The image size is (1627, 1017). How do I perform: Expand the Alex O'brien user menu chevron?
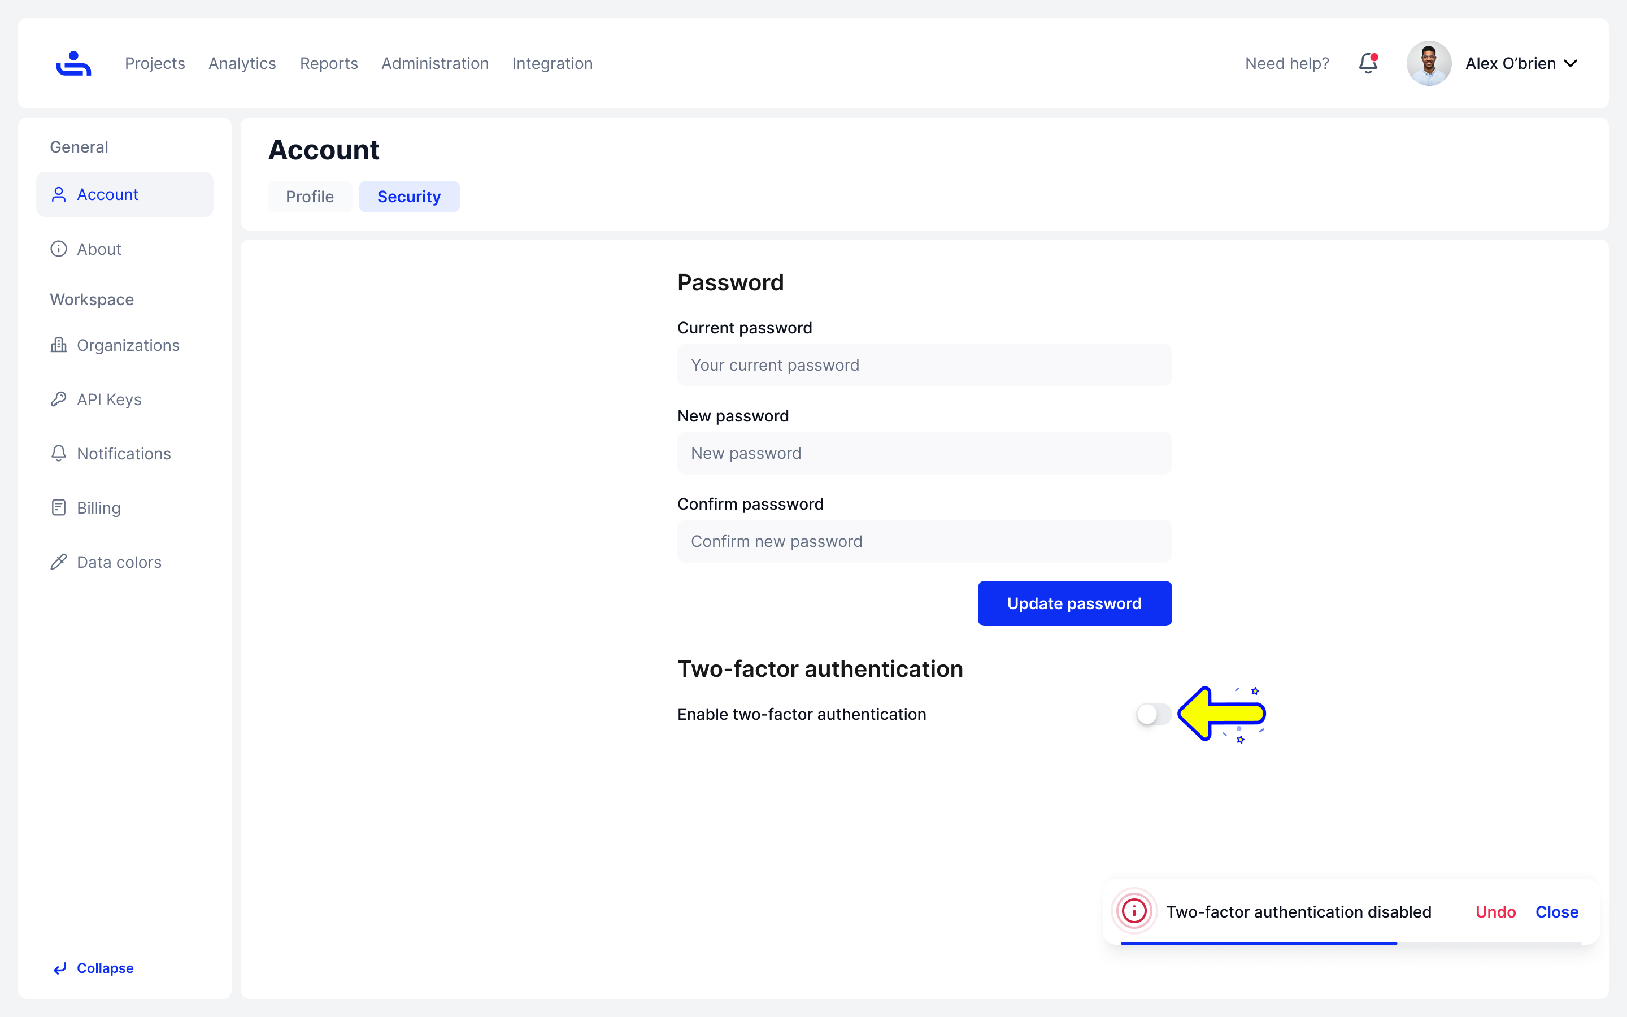[1571, 63]
